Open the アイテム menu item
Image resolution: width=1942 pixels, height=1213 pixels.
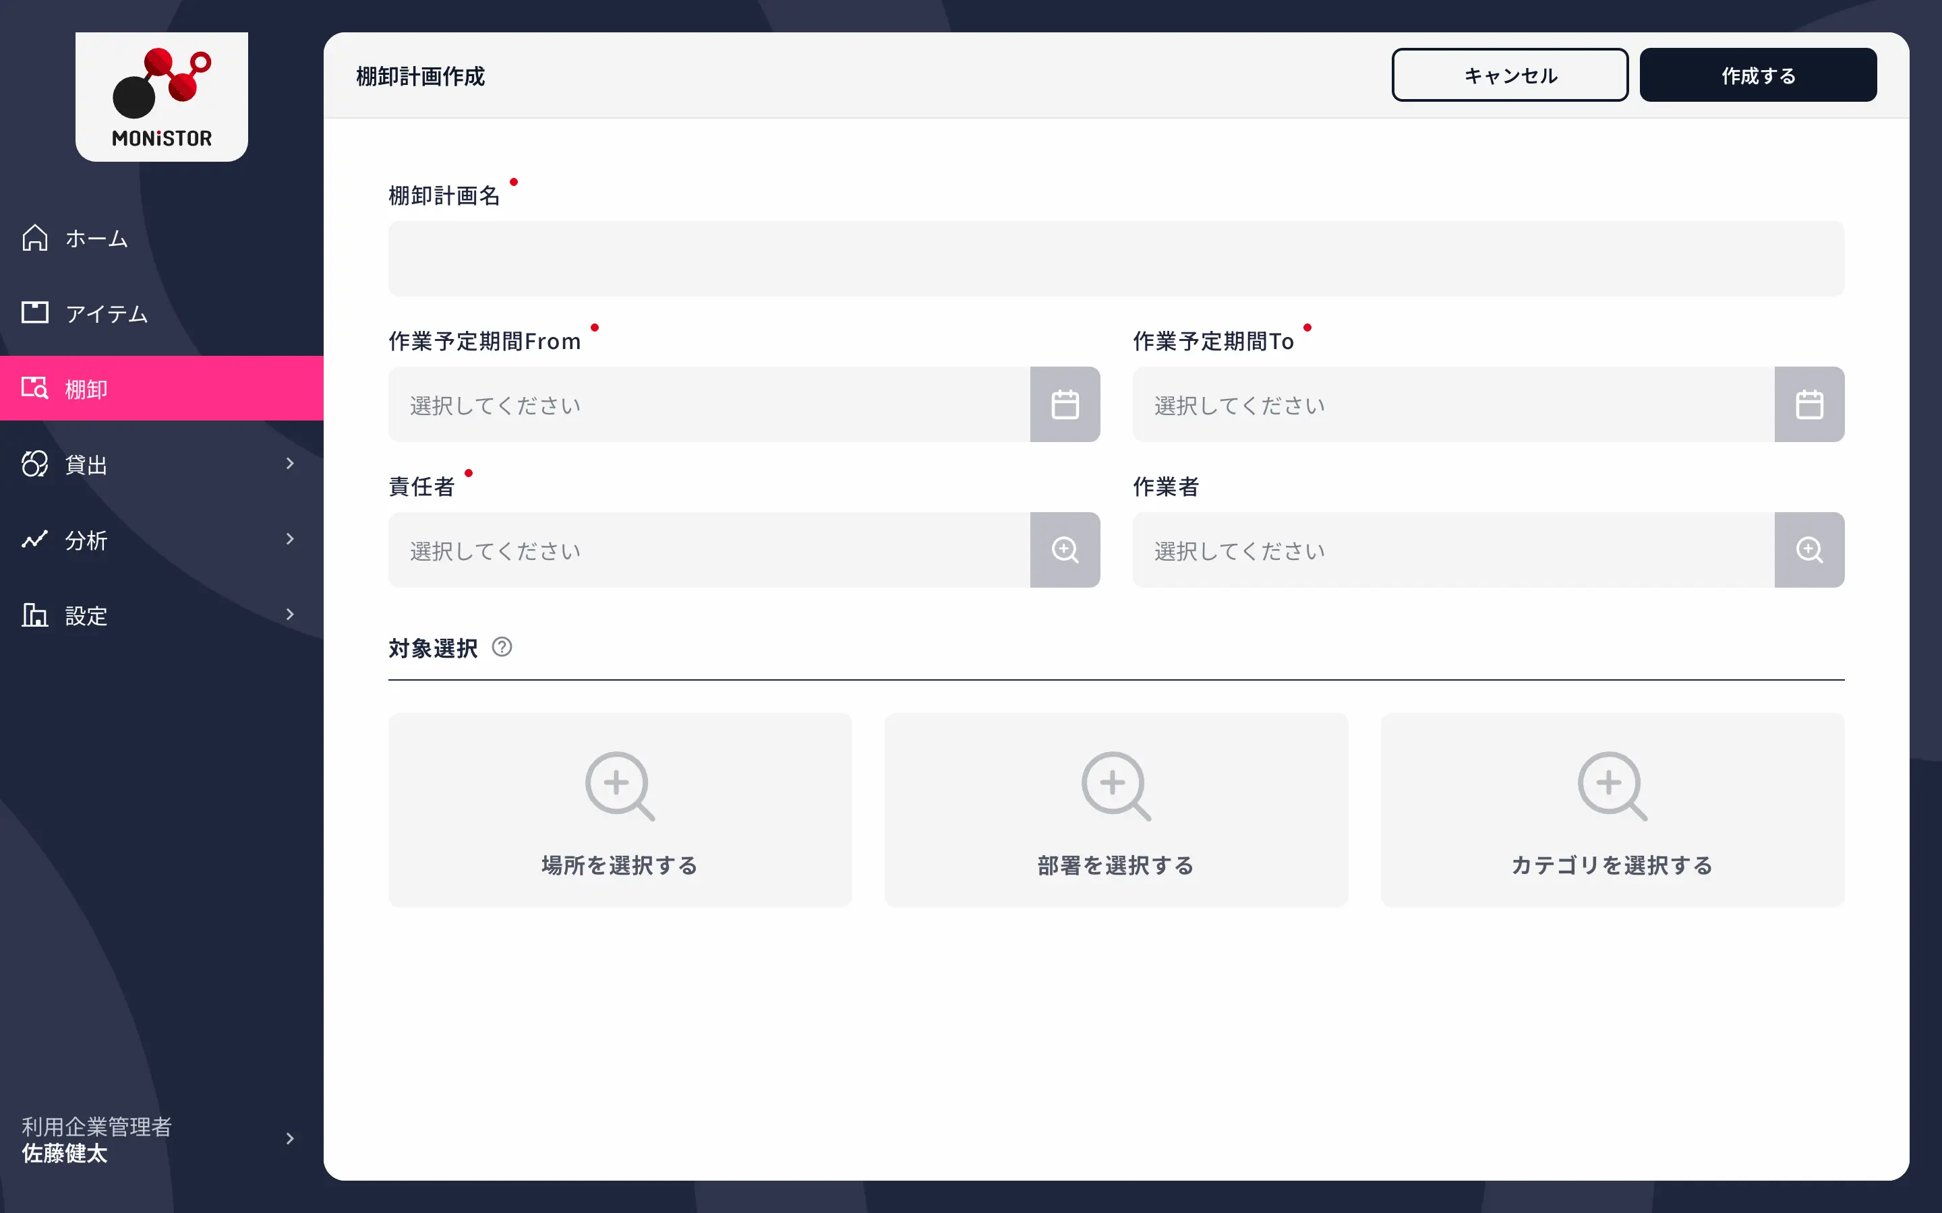click(x=161, y=312)
